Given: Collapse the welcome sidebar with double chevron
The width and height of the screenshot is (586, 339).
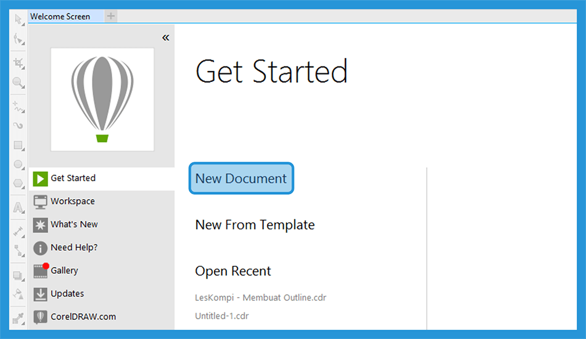Looking at the screenshot, I should pos(165,38).
